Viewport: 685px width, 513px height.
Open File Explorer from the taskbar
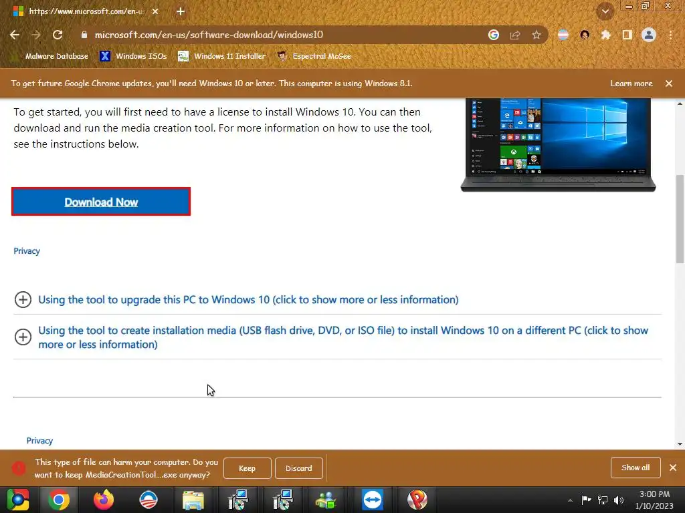point(193,500)
